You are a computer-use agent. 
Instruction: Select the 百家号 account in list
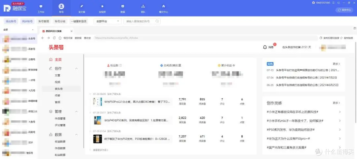[19, 49]
